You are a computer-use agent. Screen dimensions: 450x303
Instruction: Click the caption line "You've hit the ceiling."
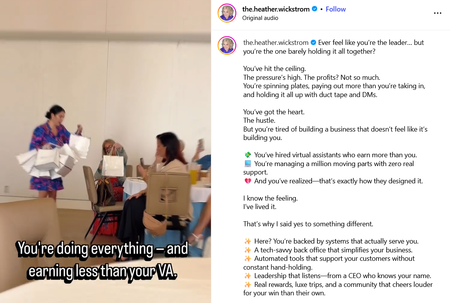pyautogui.click(x=275, y=69)
